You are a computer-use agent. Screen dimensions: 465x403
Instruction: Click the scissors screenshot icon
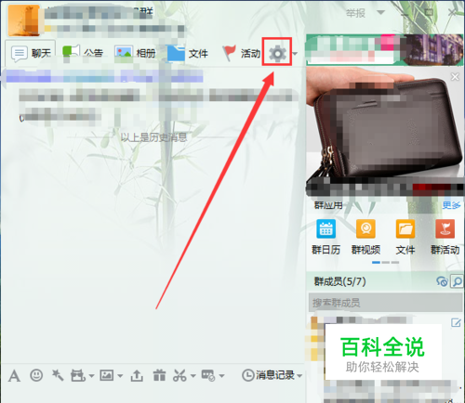(x=179, y=375)
